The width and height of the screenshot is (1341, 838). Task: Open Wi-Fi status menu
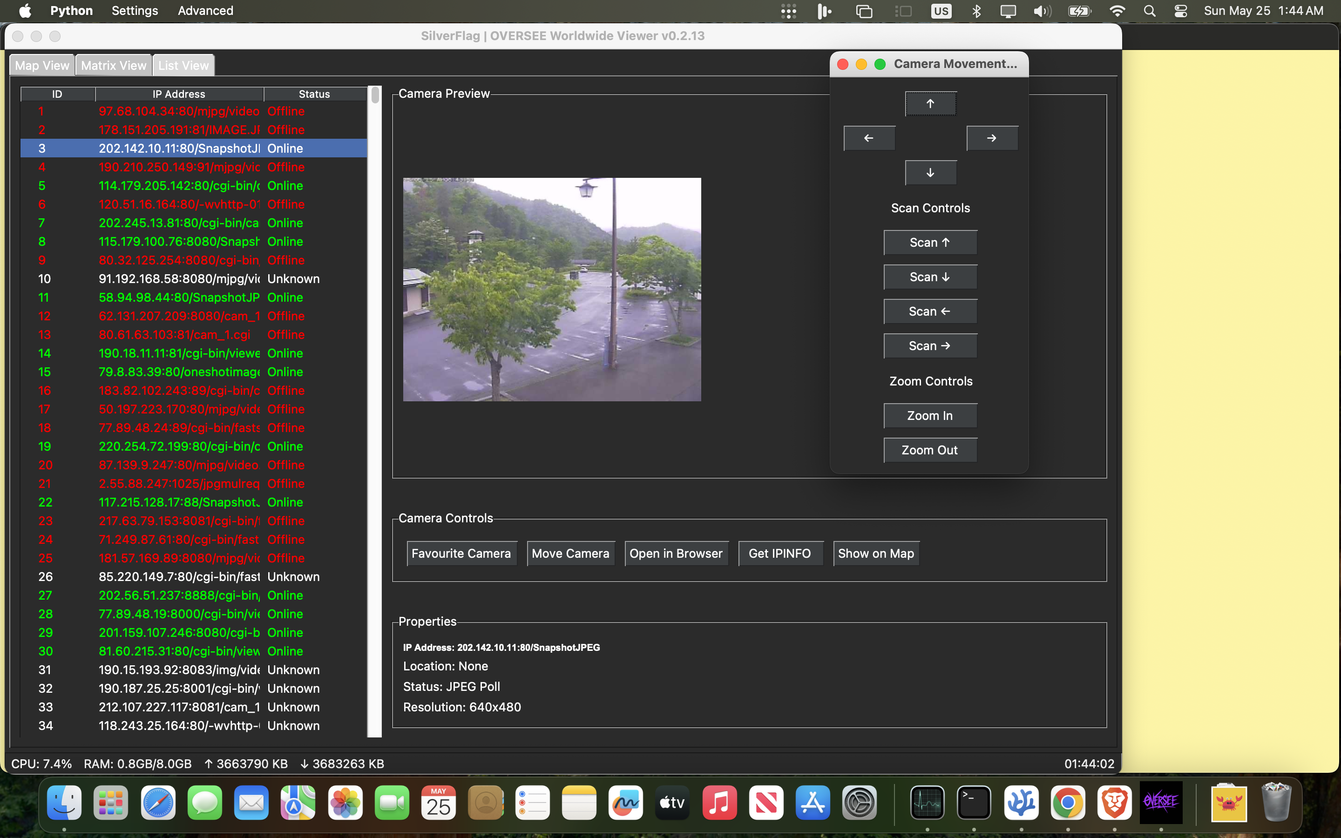click(1117, 11)
